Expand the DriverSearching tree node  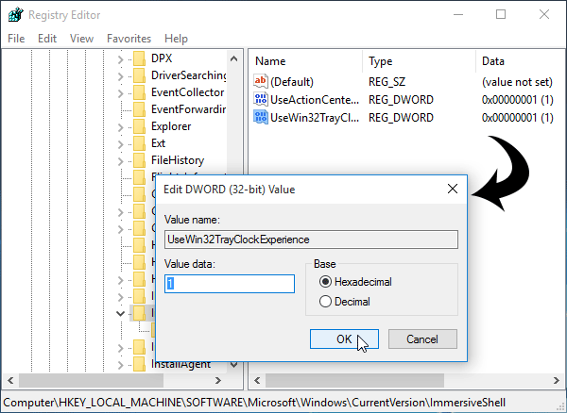click(120, 75)
